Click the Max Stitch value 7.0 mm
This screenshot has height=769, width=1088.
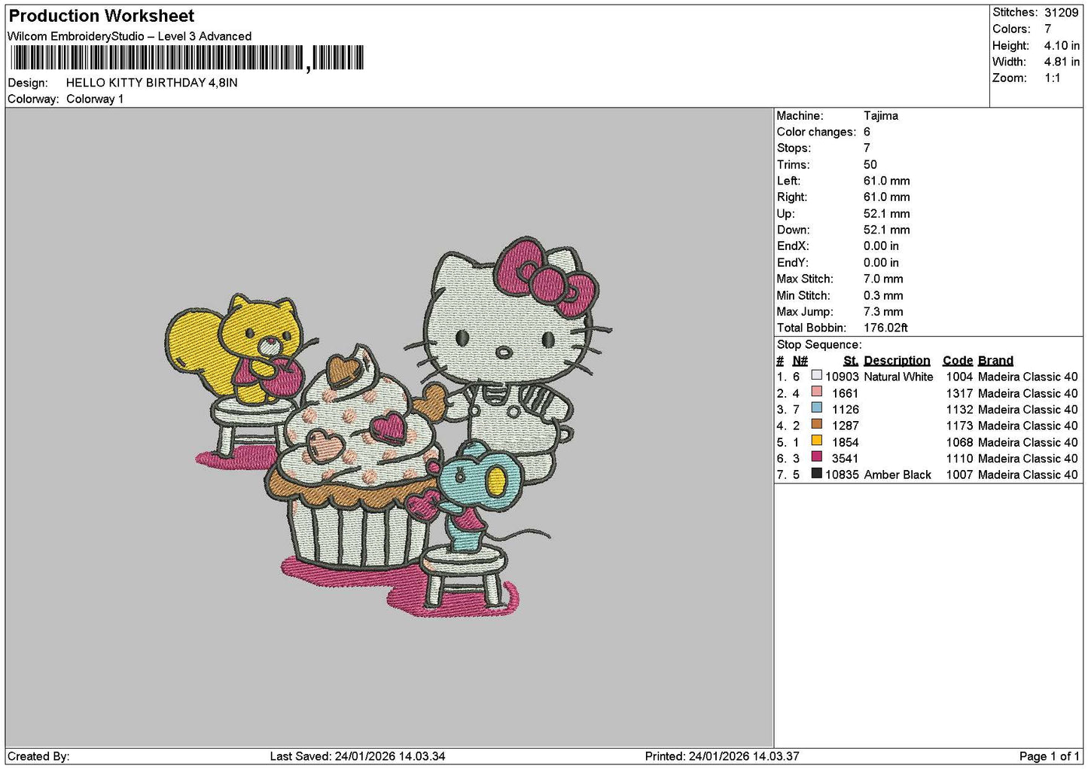(883, 279)
